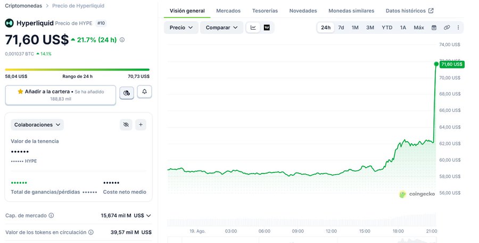Select the Máx chart range
Screen dimensions: 479x243
tap(419, 28)
